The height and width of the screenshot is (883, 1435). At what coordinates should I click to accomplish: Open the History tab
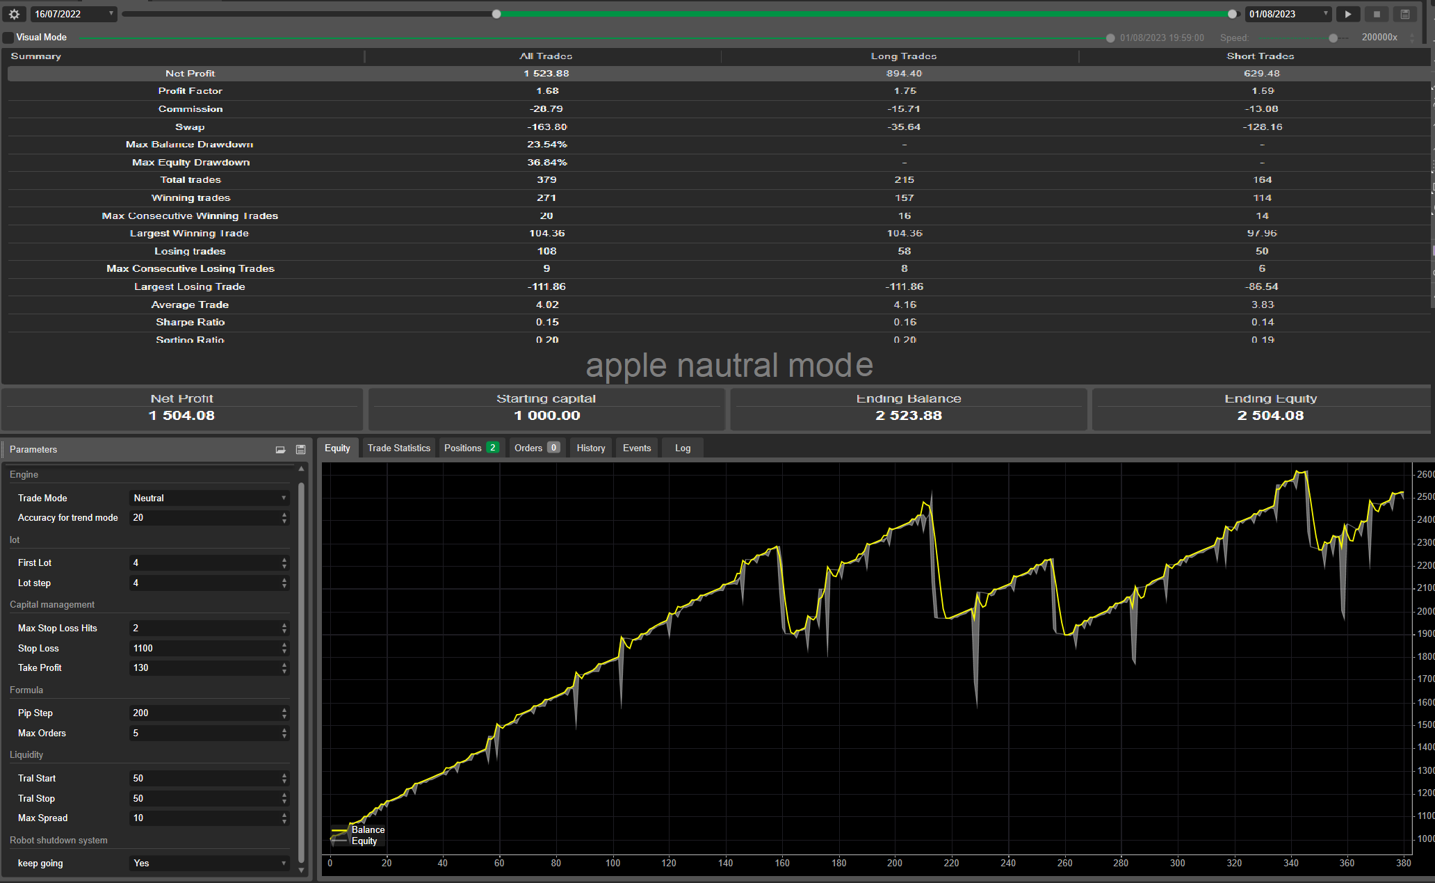(591, 448)
